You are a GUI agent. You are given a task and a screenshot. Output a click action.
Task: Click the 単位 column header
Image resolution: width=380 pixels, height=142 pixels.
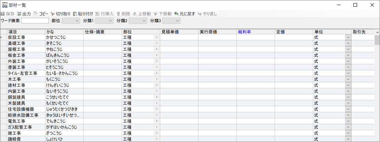332,31
